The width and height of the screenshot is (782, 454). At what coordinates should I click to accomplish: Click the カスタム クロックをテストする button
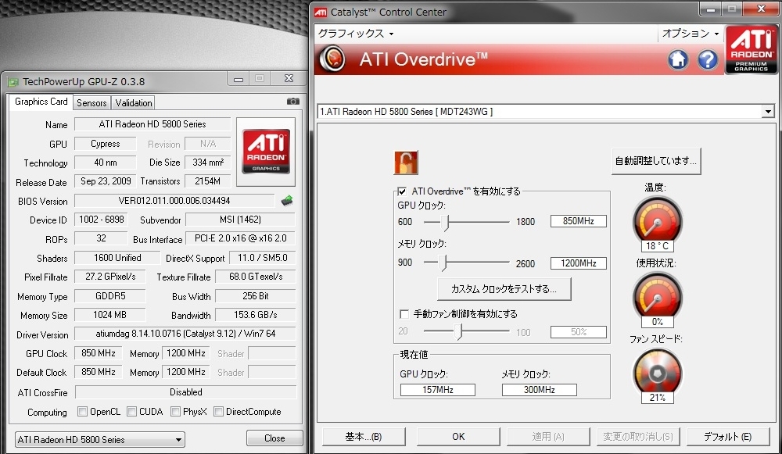coord(504,289)
